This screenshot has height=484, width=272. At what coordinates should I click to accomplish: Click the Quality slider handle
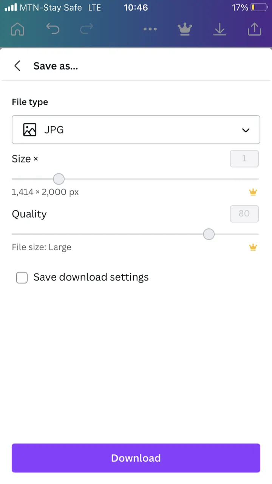tap(209, 234)
